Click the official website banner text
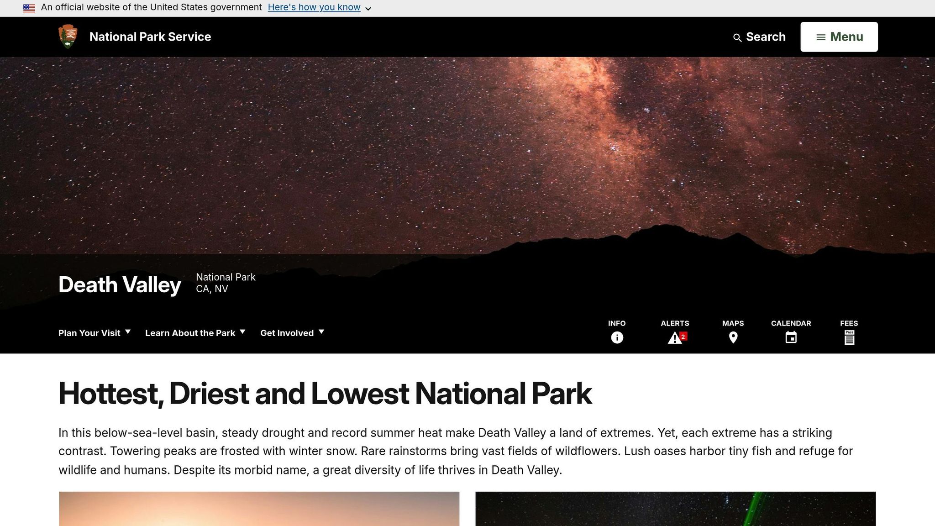The height and width of the screenshot is (526, 935). [x=152, y=7]
